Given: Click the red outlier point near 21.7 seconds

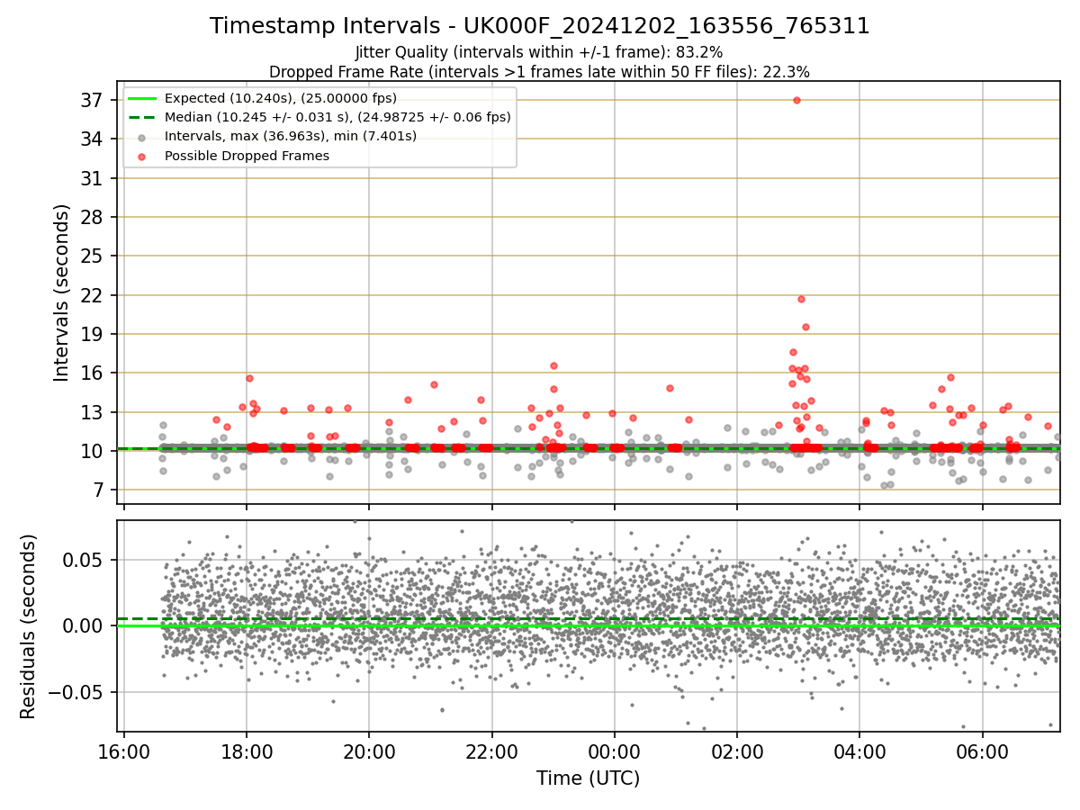Looking at the screenshot, I should tap(801, 299).
